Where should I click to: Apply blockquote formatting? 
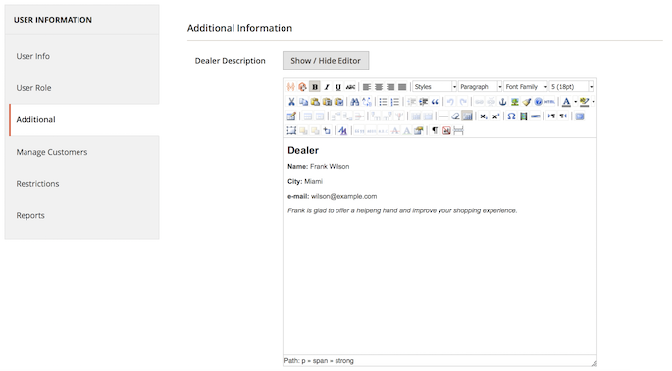click(435, 102)
